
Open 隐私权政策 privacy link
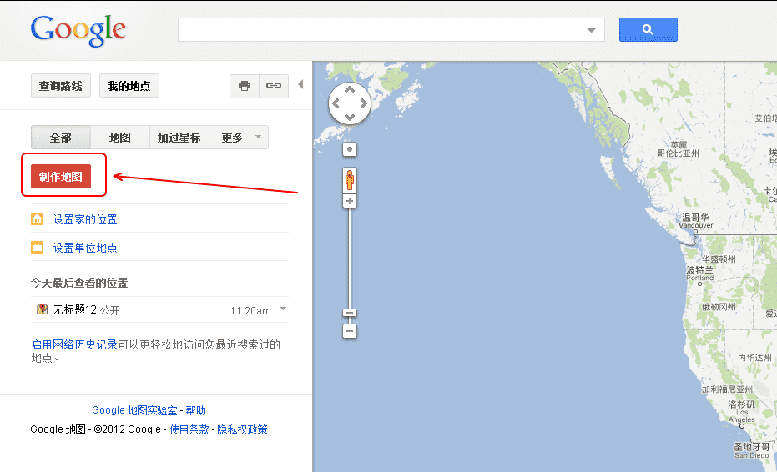pyautogui.click(x=242, y=429)
